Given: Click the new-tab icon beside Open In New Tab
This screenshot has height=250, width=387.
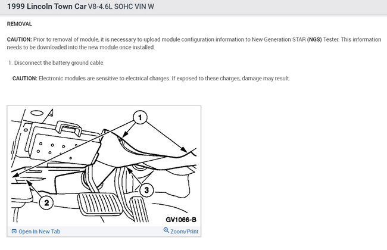Looking at the screenshot, I should pyautogui.click(x=14, y=232).
